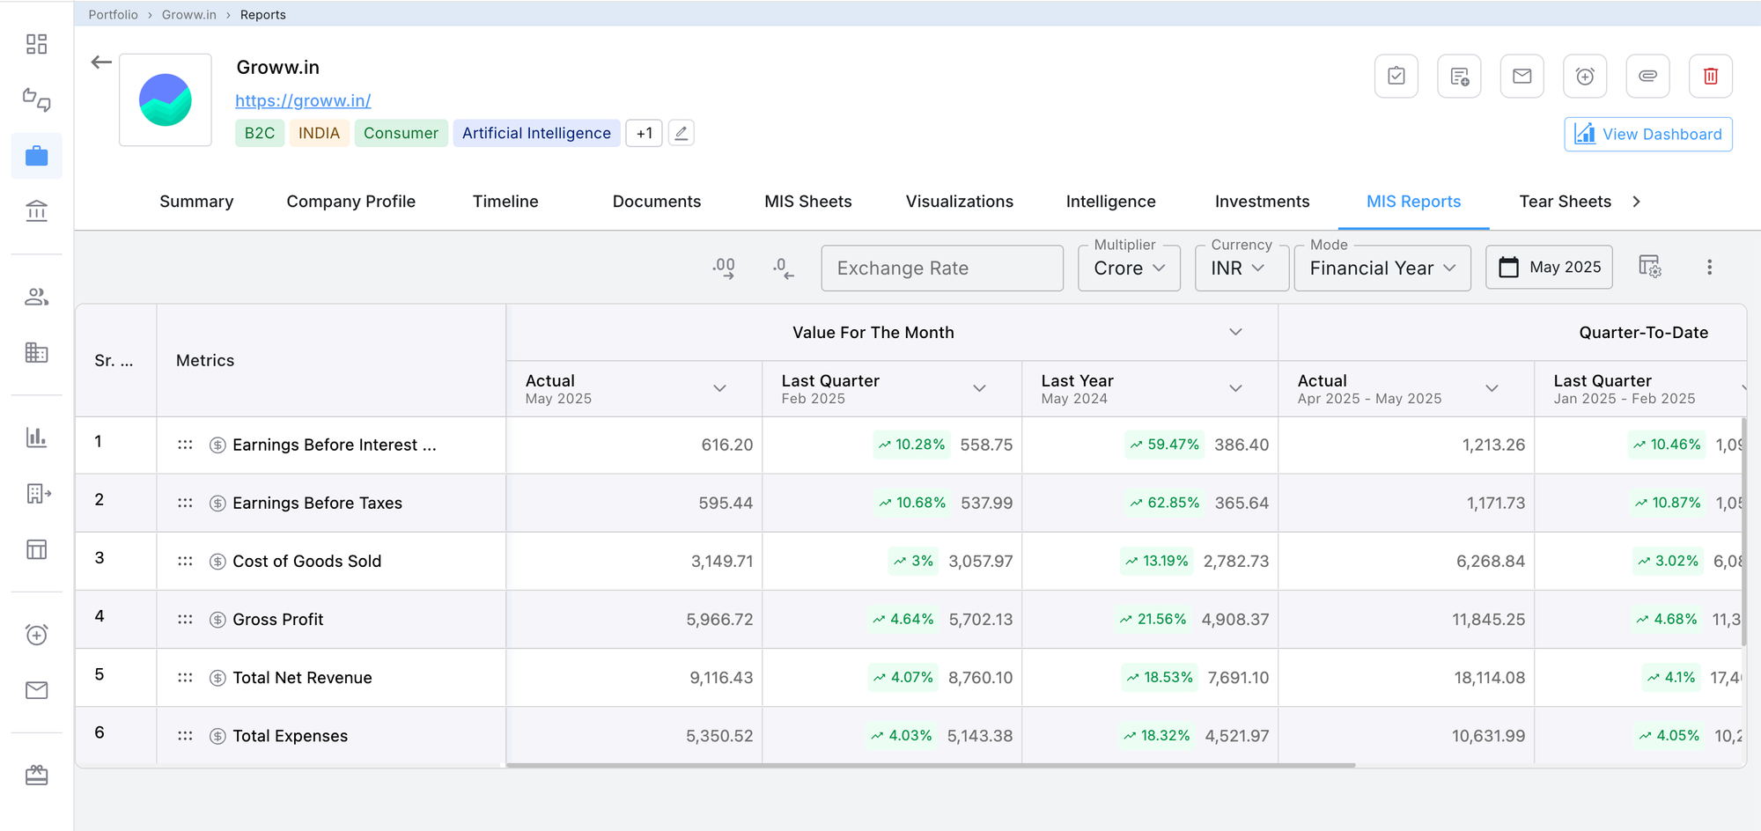Click the Earnings Before Taxes metric

click(x=317, y=503)
